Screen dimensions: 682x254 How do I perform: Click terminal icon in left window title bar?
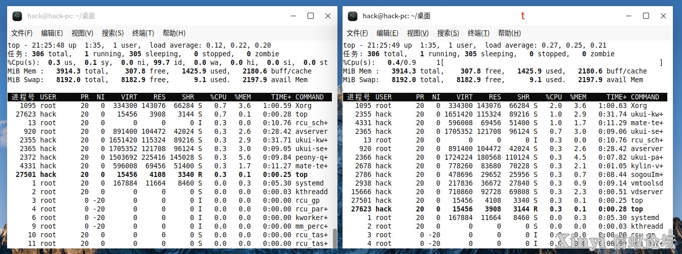17,16
